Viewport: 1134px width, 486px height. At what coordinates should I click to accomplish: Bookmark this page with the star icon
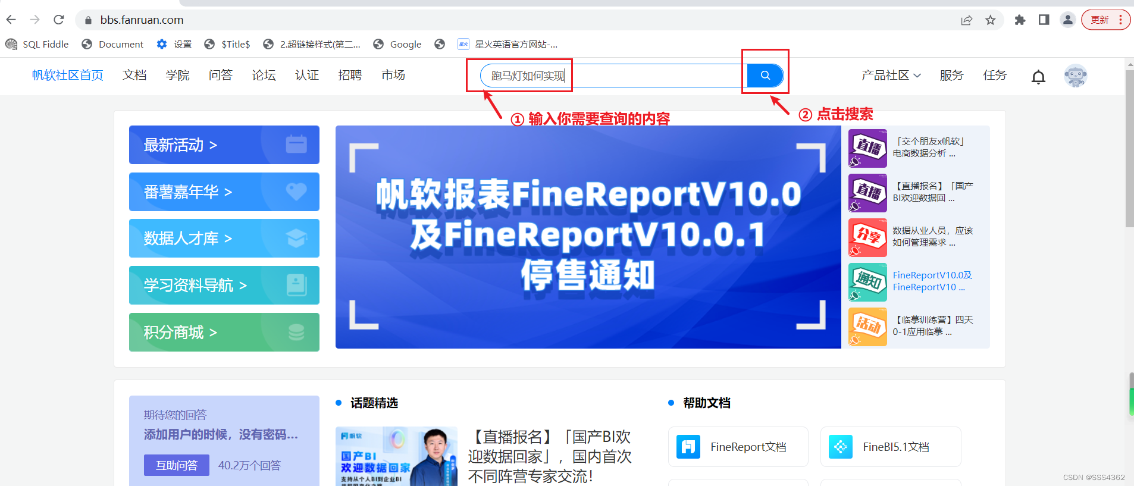[991, 20]
